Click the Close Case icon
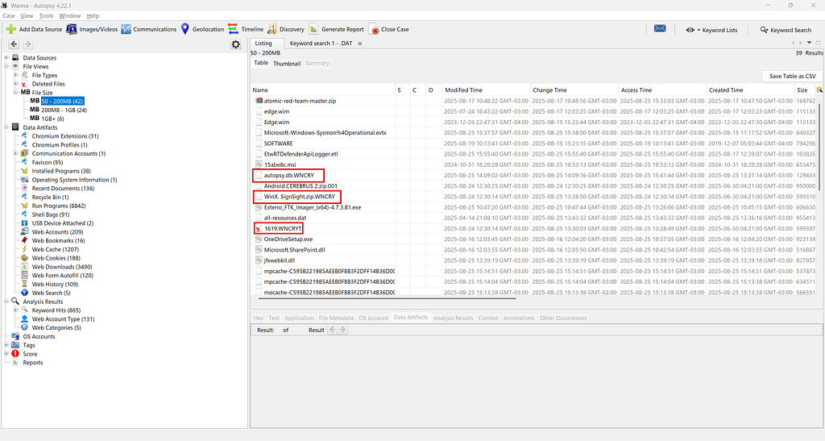Screen dimensions: 825x441 pos(374,29)
